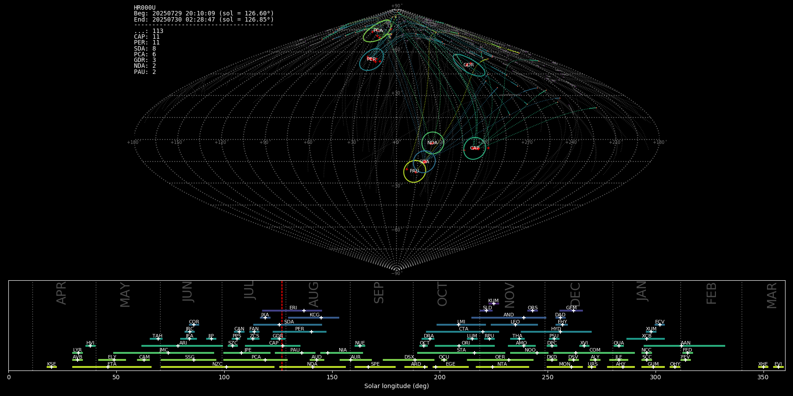
Task: Click the AAN shower bar in timeline
Action: (683, 346)
